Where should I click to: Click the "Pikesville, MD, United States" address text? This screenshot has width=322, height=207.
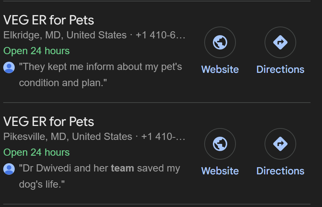[68, 137]
